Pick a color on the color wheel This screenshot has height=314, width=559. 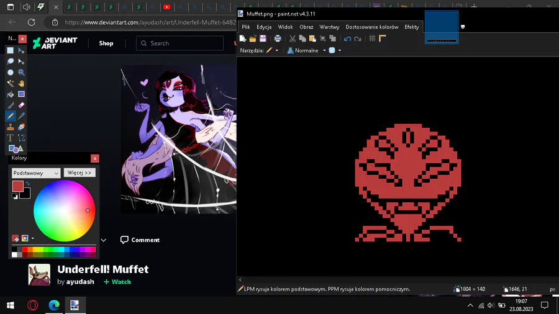(64, 211)
